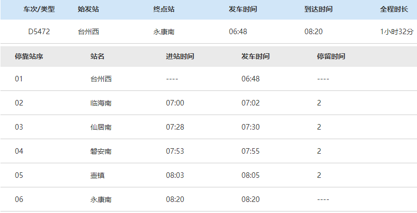
Task: Click the 停留时间 column header
Action: coord(331,56)
